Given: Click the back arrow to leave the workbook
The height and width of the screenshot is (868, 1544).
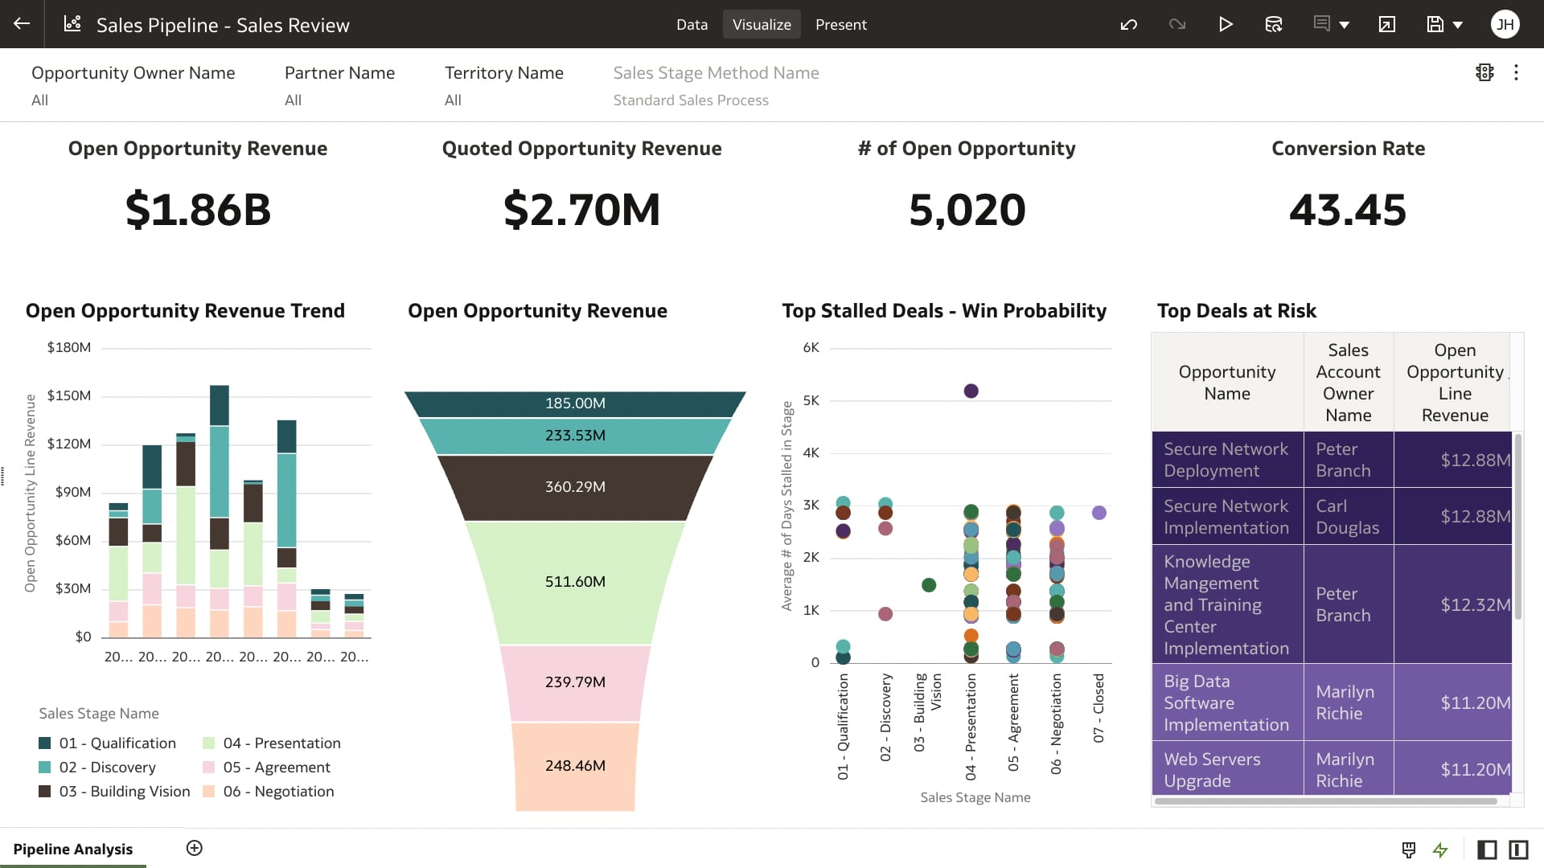Looking at the screenshot, I should tap(21, 24).
